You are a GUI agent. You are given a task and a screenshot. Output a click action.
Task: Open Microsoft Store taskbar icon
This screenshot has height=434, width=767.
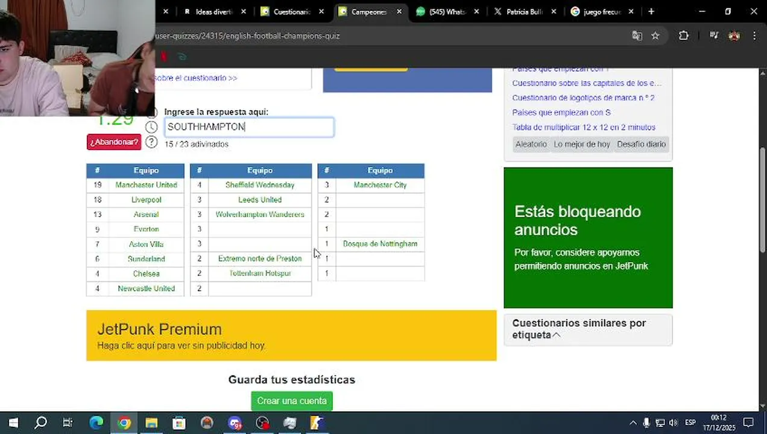click(179, 423)
